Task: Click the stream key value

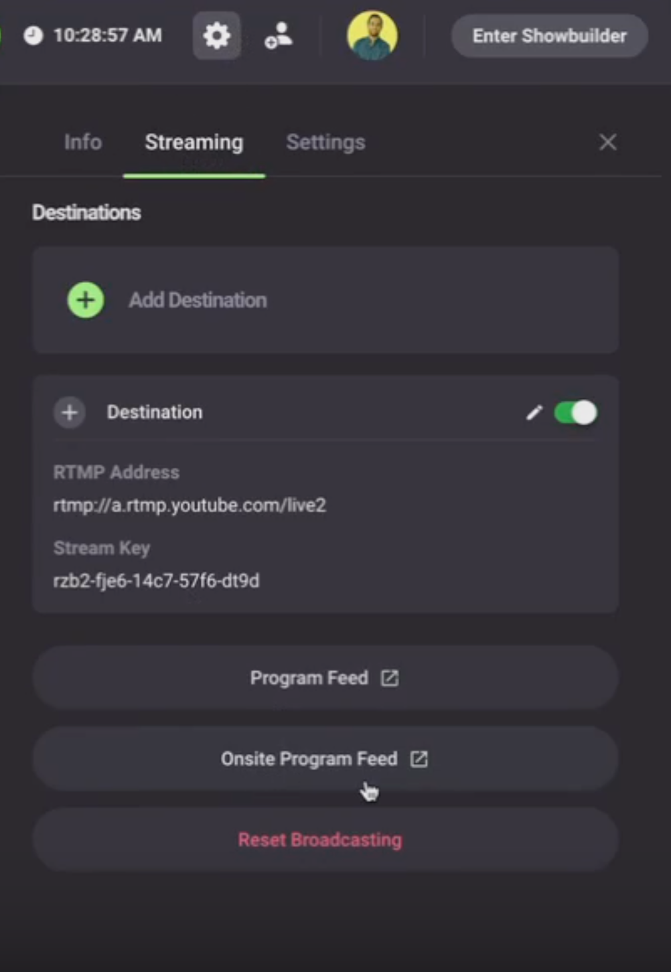Action: tap(156, 580)
